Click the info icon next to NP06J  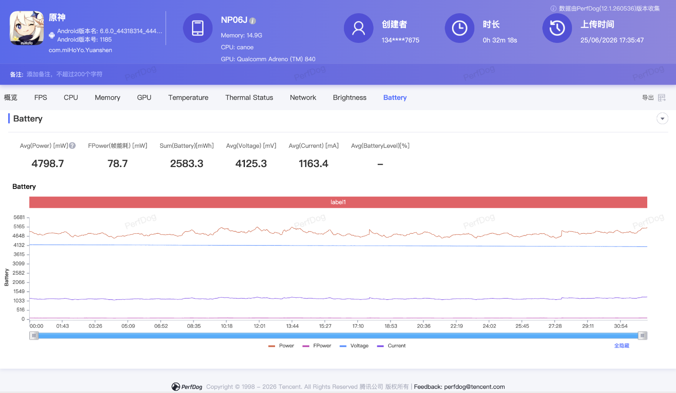tap(253, 21)
